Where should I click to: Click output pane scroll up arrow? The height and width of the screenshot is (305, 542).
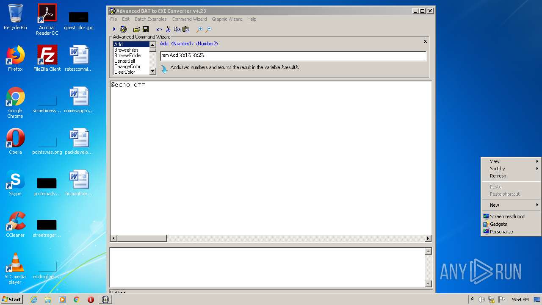(428, 251)
